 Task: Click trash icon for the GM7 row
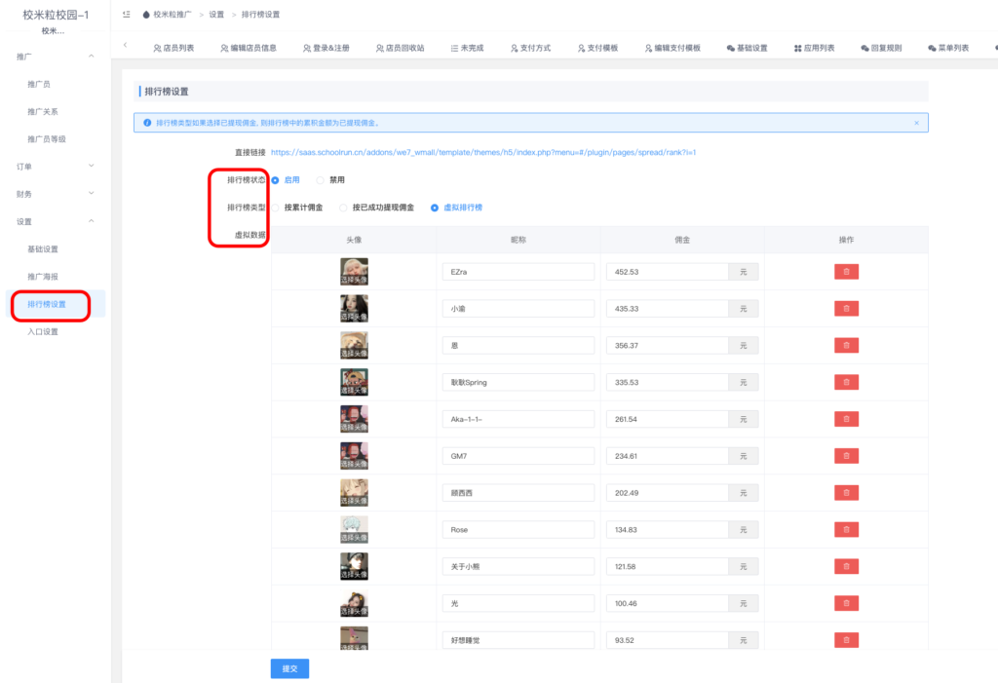click(846, 456)
